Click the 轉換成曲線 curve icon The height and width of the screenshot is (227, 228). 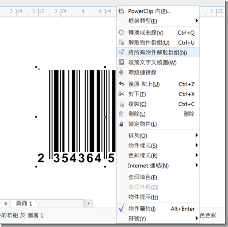(121, 32)
